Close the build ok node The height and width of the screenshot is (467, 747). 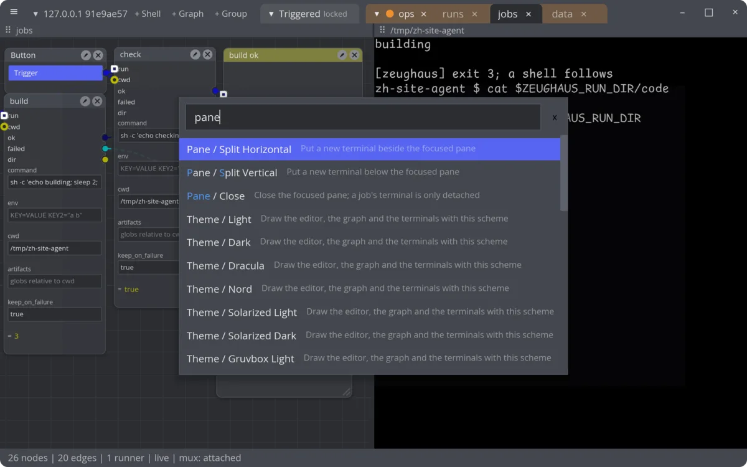tap(354, 55)
